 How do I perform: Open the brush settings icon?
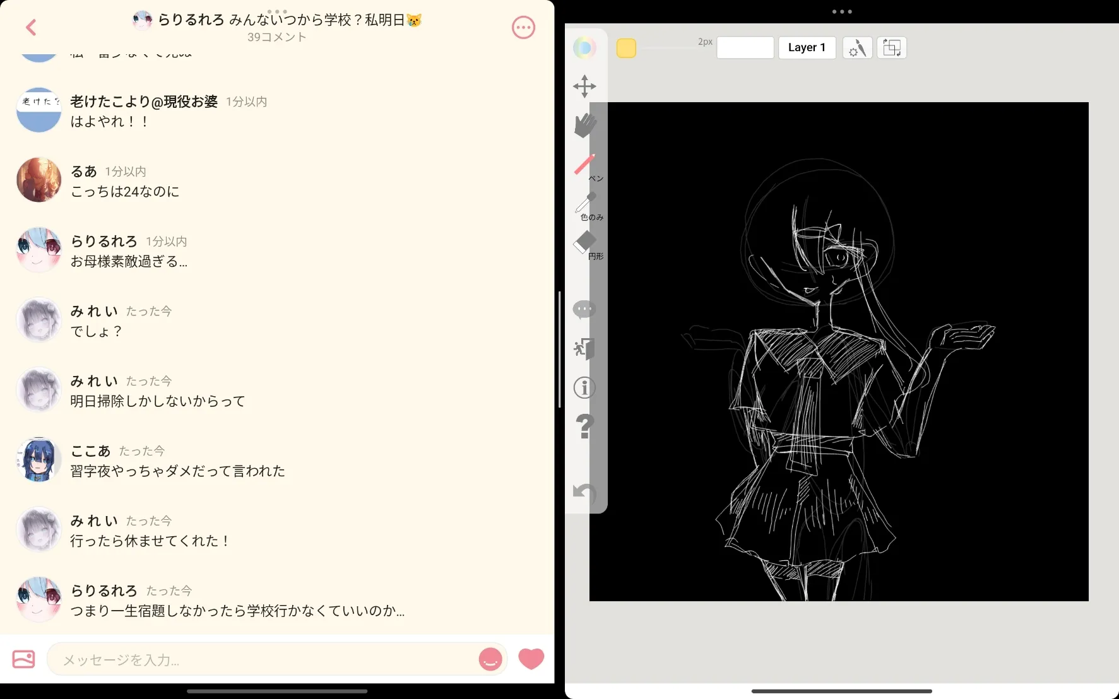point(857,47)
